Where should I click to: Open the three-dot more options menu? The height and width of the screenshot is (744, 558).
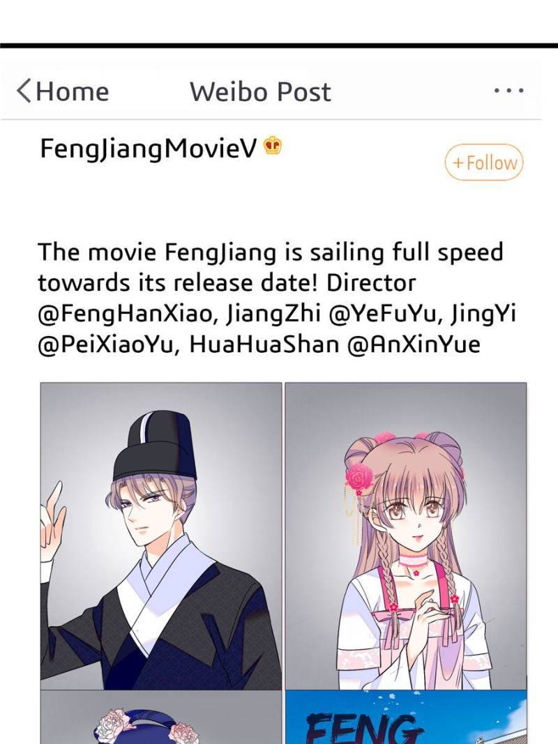pyautogui.click(x=508, y=90)
